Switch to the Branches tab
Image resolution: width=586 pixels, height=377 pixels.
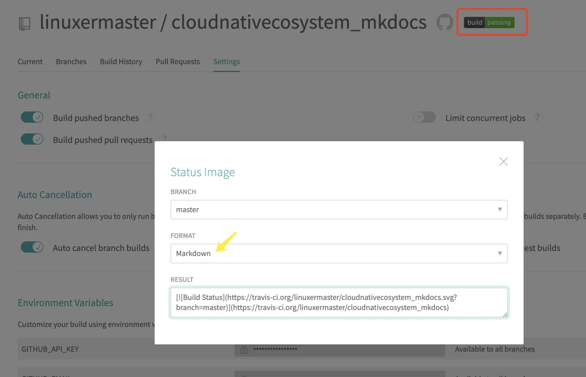(x=71, y=62)
